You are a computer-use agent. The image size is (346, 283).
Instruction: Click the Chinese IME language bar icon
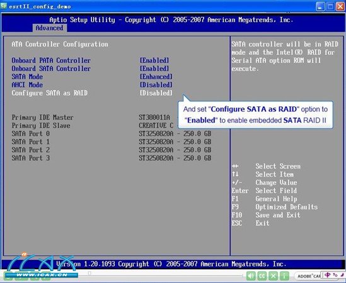click(328, 275)
